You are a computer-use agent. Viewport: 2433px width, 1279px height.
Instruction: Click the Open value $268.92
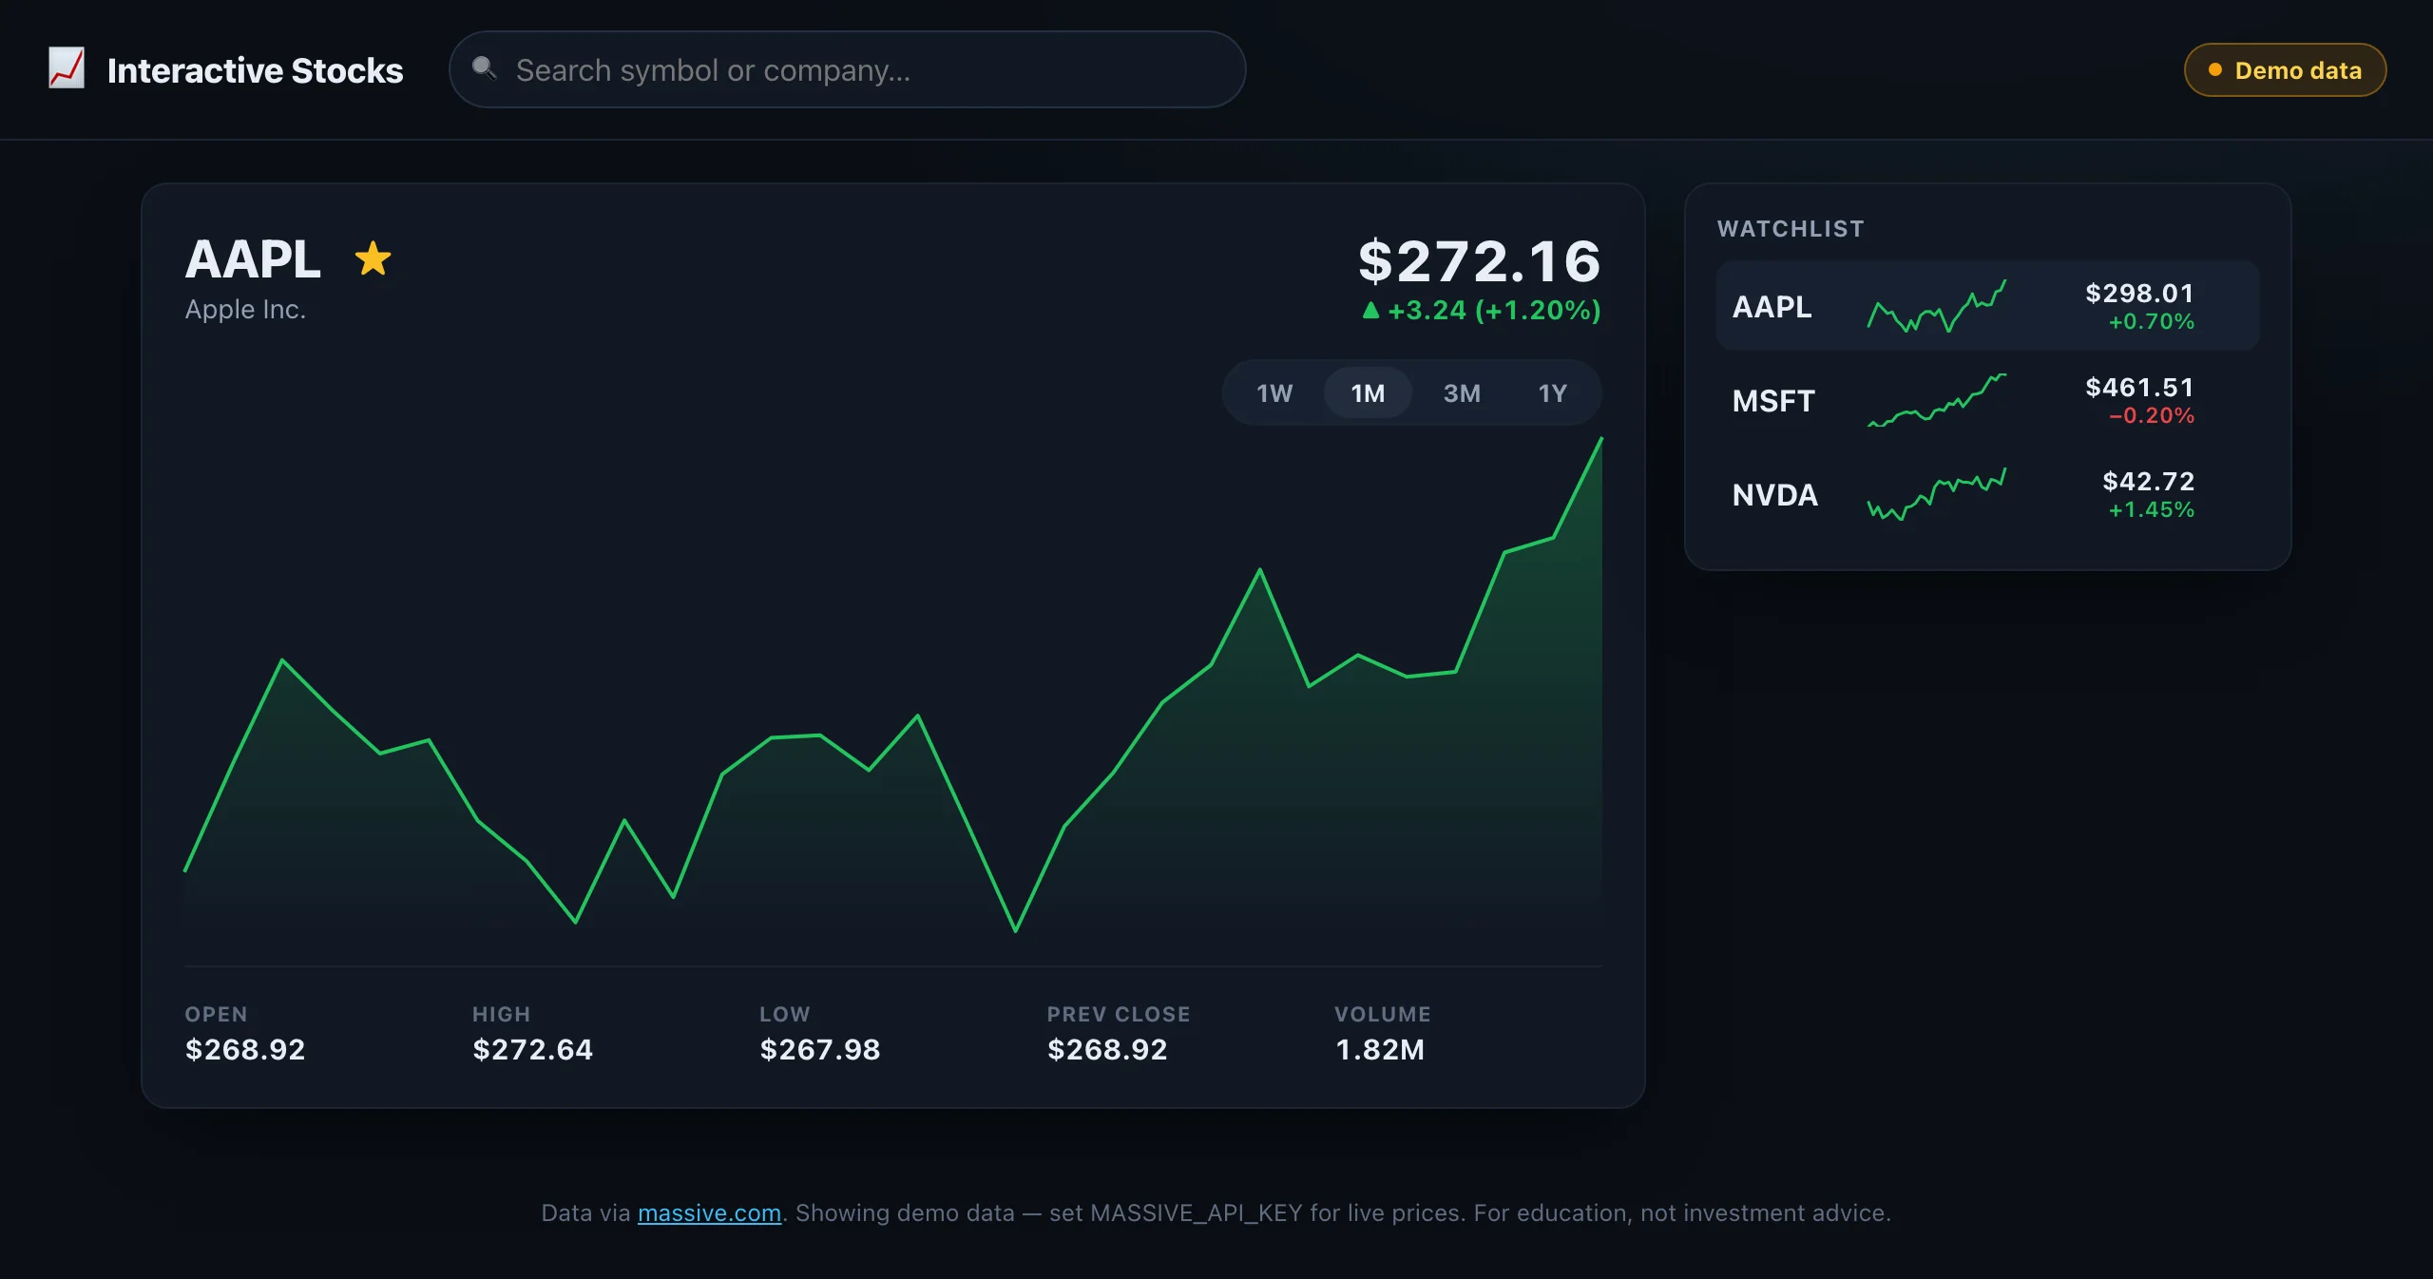click(245, 1049)
